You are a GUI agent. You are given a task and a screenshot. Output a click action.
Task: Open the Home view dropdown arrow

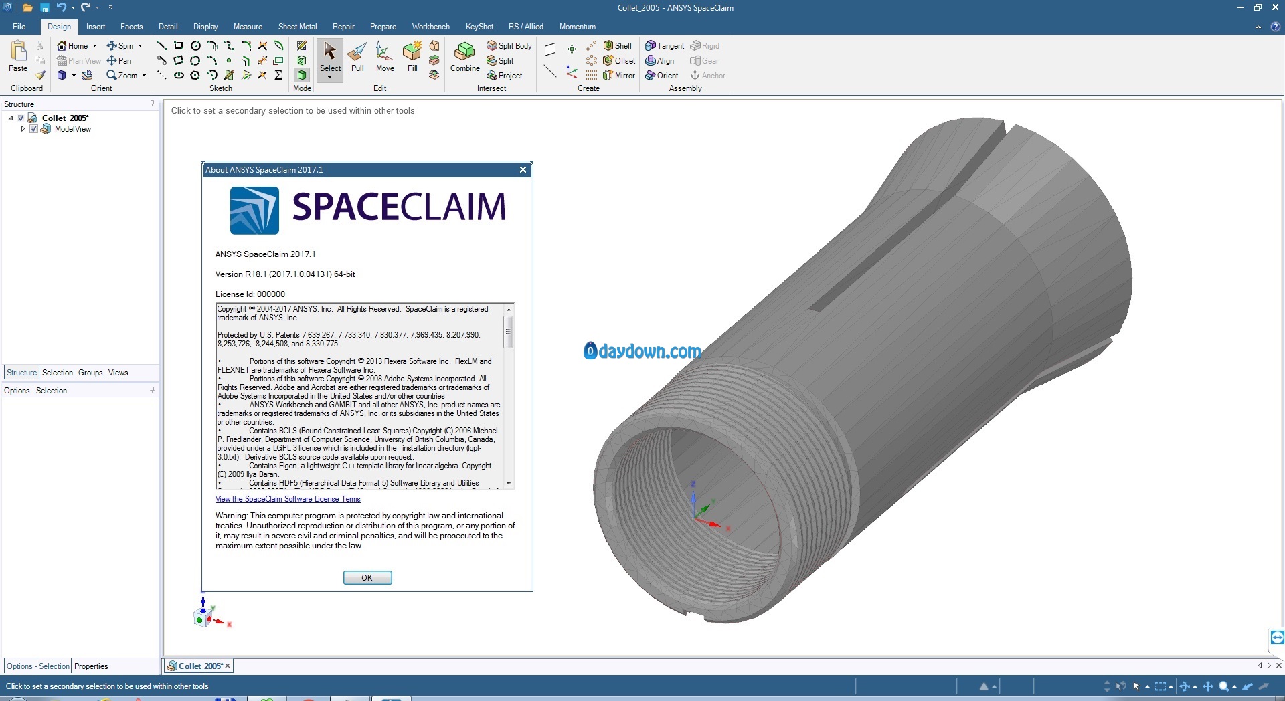[94, 45]
